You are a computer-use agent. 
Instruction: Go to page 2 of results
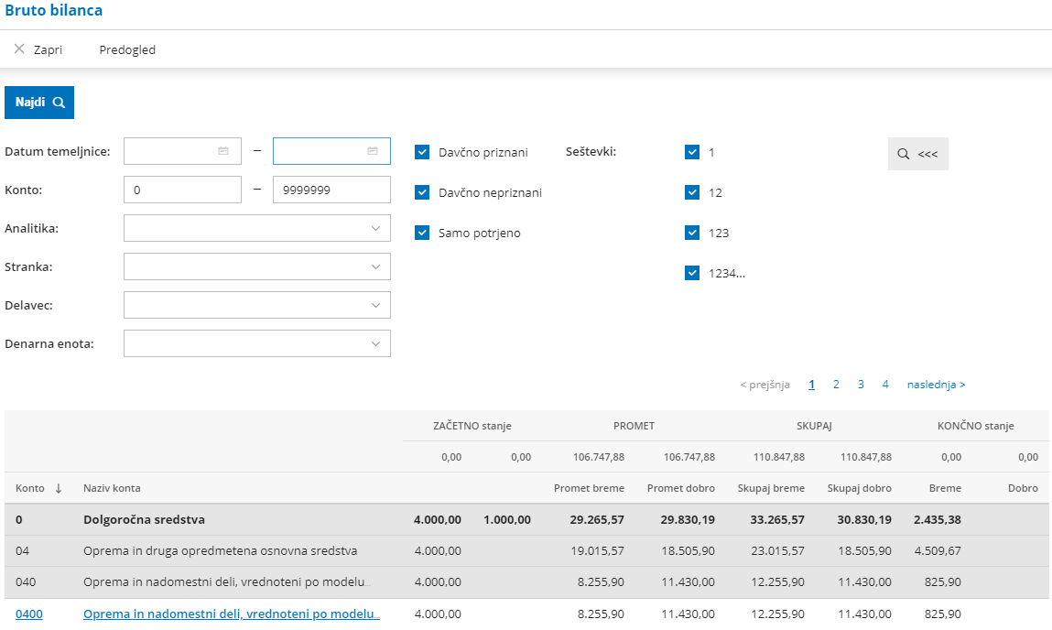click(x=836, y=385)
